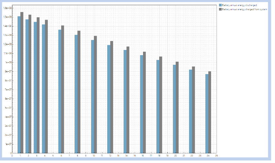
Task: Click the gray legend swatch for energy charged
Action: tap(220, 9)
